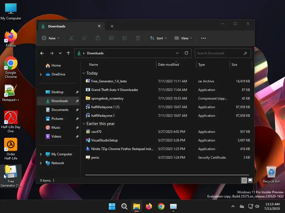The height and width of the screenshot is (213, 285).
Task: Switch to large thumbnails view icon
Action: [250, 180]
